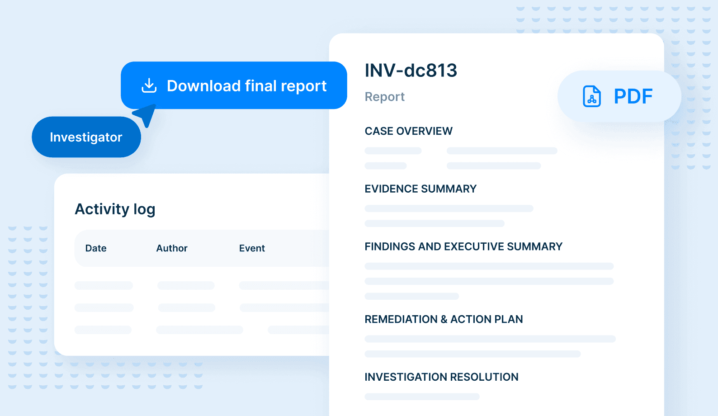Open REMEDIATION & ACTION PLAN section
The image size is (718, 416).
pyautogui.click(x=444, y=319)
